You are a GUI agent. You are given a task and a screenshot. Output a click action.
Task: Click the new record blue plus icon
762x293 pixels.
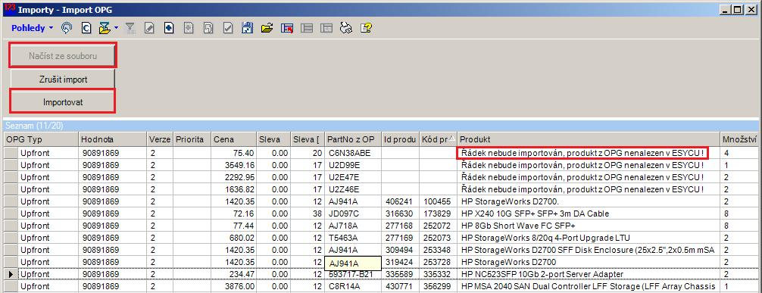(169, 28)
